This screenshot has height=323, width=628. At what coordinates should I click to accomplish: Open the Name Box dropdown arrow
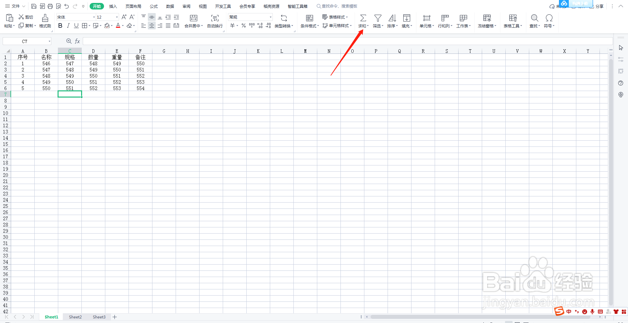point(49,41)
